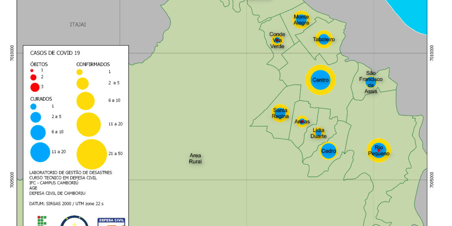Viewport: 452px width, 226px height.
Task: Select blue circle for 6 a 10 cured
Action: pos(38,132)
